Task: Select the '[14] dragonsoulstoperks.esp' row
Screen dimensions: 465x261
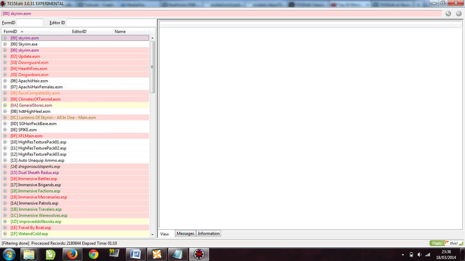Action: [76, 166]
